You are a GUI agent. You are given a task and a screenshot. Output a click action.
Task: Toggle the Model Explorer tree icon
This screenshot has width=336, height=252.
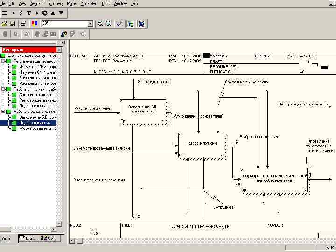pyautogui.click(x=130, y=23)
